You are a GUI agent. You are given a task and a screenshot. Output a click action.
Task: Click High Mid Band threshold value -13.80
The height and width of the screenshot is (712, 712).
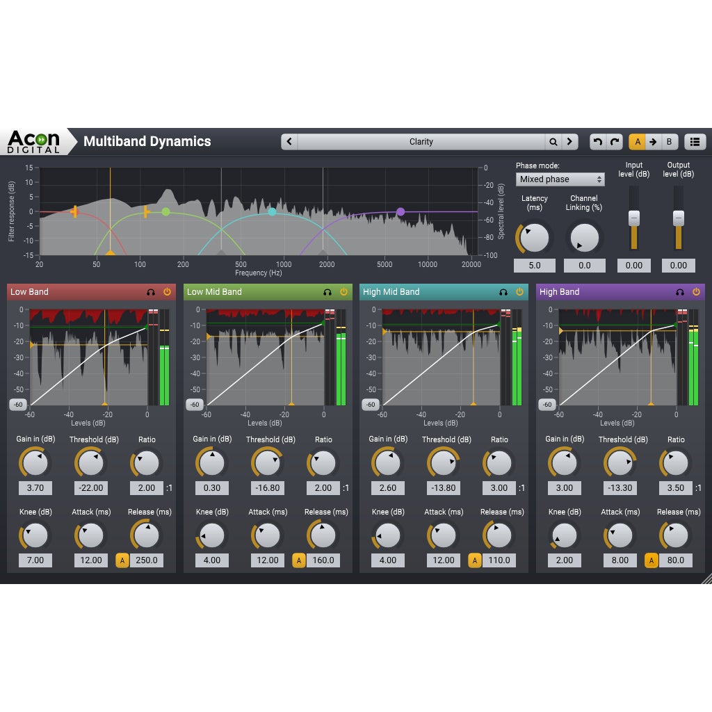pos(444,488)
